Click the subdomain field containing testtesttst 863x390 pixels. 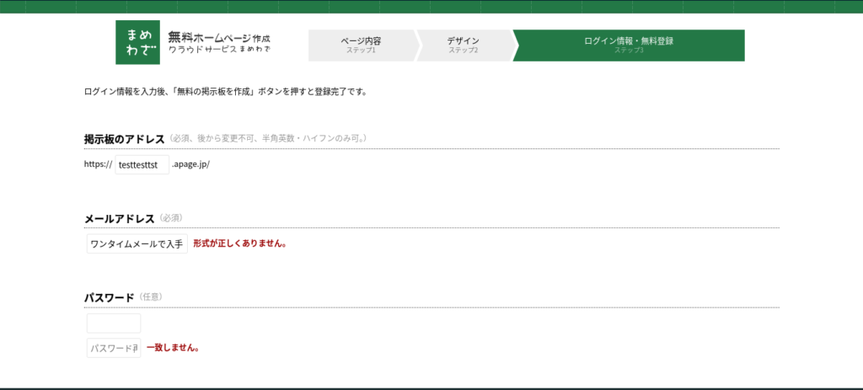coord(142,165)
